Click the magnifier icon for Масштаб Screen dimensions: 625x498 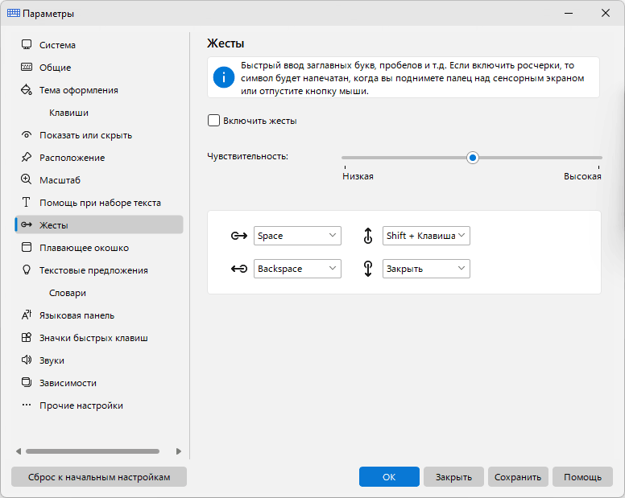click(x=27, y=179)
